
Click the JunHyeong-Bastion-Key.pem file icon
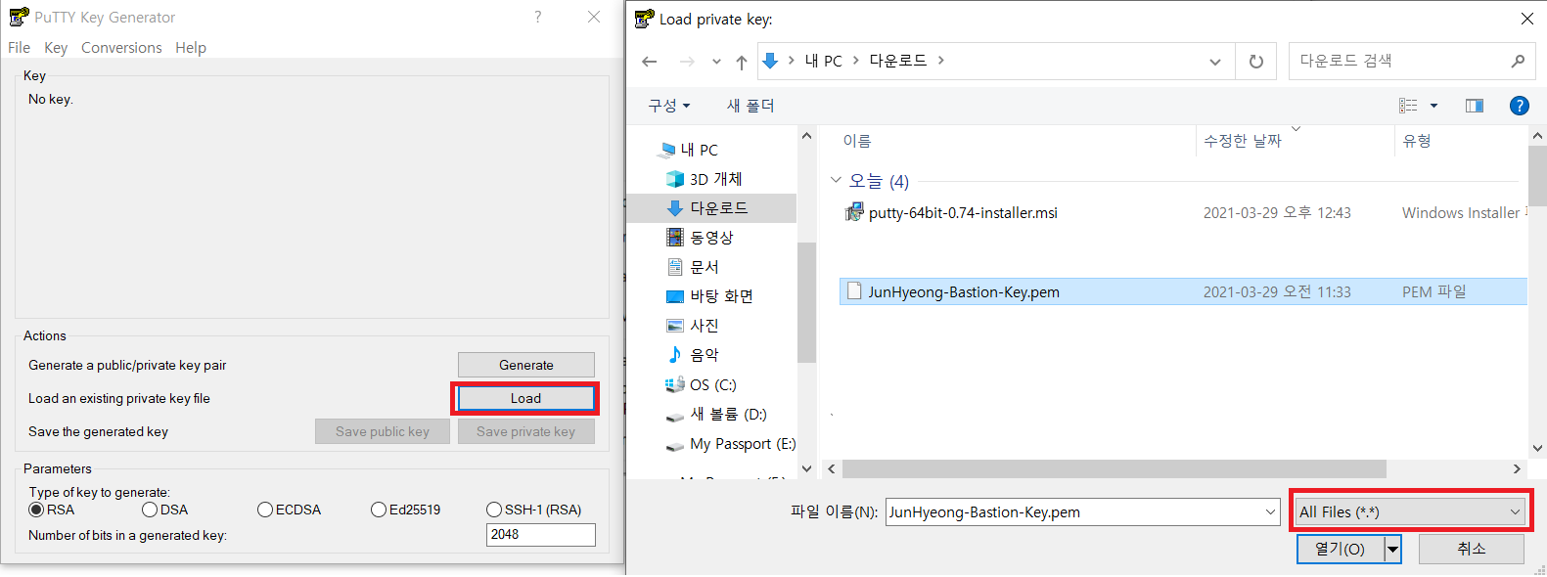[x=854, y=291]
